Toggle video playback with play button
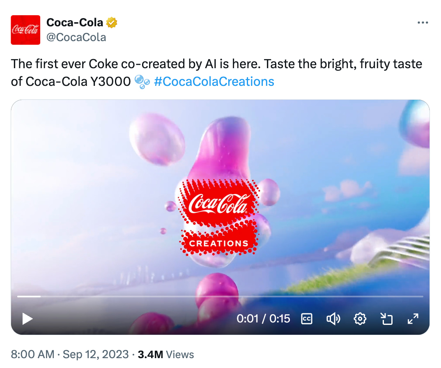Viewport: 441px width, 368px height. click(27, 319)
